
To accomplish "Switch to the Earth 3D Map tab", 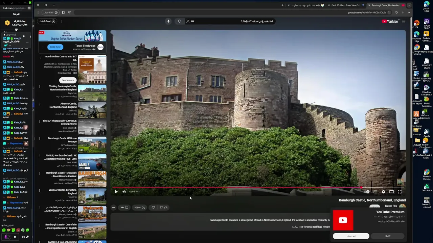I will tap(346, 5).
